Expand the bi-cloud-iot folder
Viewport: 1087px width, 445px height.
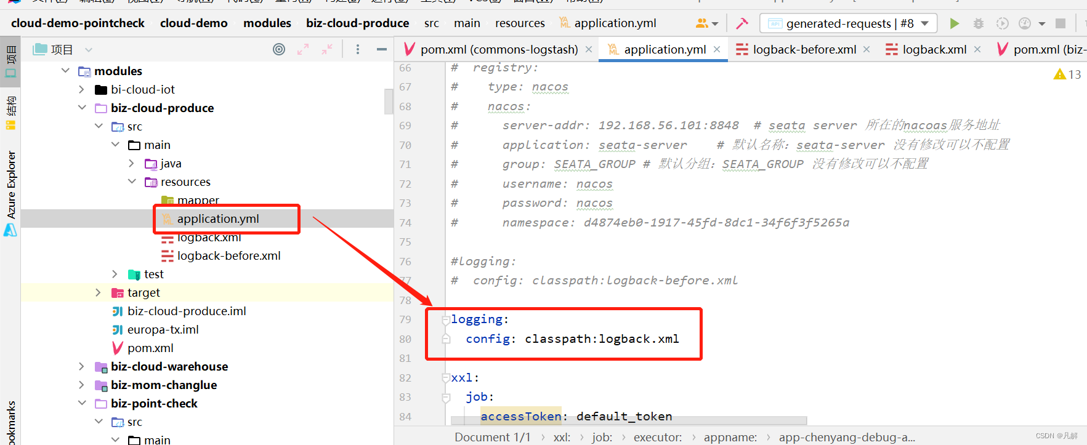click(82, 89)
